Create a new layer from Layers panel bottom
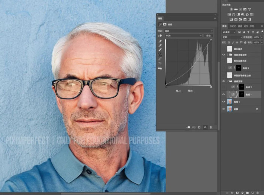Screen dimensions: 264x195 tap(252, 193)
